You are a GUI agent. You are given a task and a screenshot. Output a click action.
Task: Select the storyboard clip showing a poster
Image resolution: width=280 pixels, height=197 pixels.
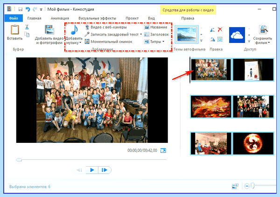coord(253,70)
